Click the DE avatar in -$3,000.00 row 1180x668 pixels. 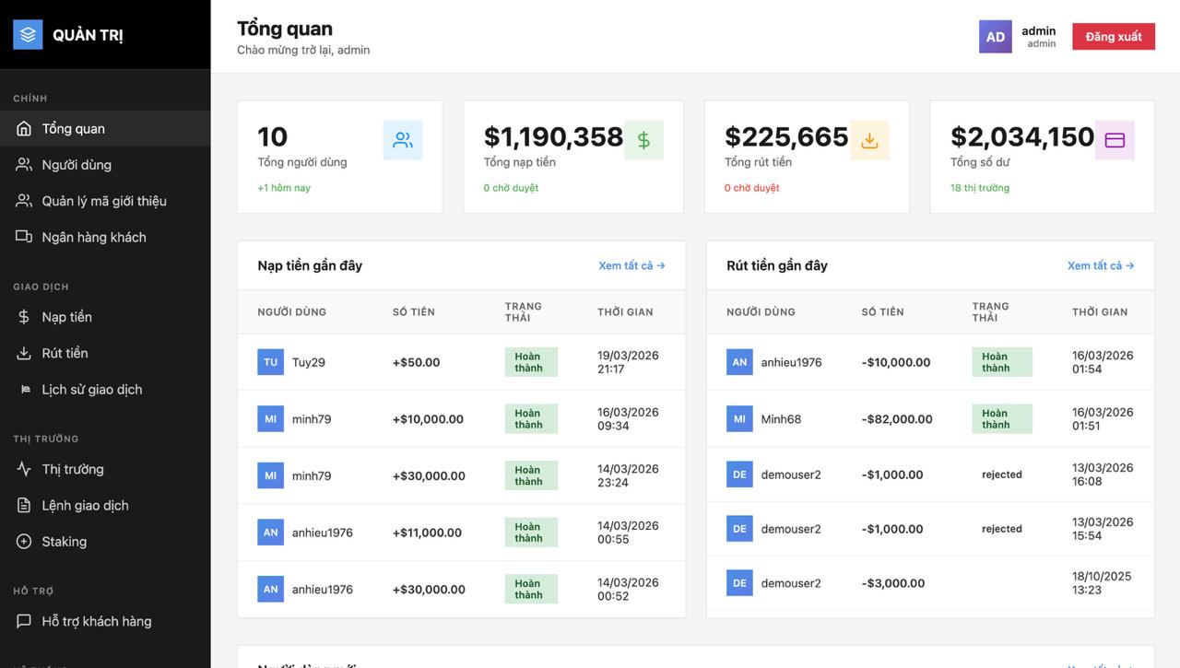point(739,583)
